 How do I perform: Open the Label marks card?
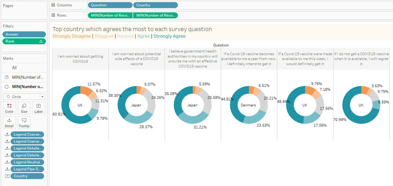pos(39,108)
